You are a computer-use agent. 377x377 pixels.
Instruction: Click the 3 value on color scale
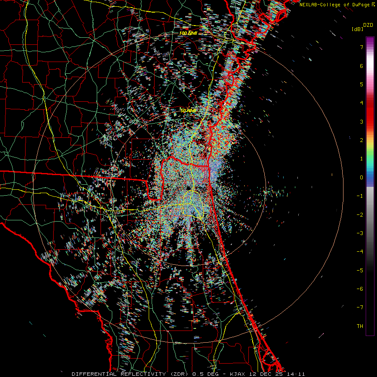point(362,121)
